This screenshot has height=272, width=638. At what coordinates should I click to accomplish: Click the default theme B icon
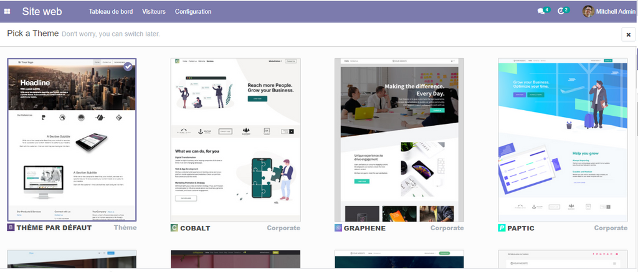coord(11,228)
